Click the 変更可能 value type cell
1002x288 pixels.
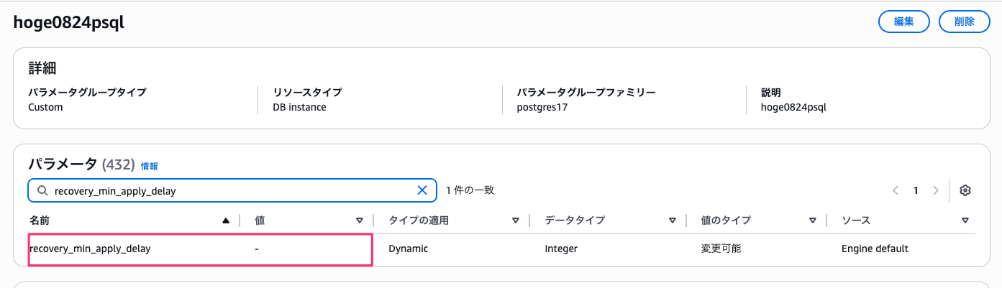click(721, 248)
